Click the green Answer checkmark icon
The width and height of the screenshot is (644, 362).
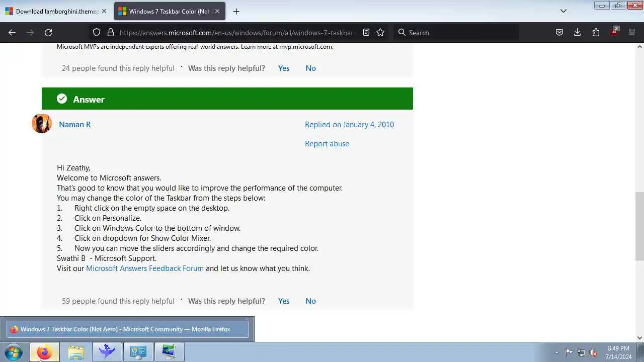tap(62, 99)
